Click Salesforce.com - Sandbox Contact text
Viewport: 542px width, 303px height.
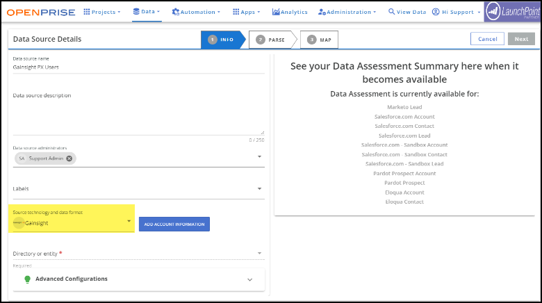click(x=404, y=154)
